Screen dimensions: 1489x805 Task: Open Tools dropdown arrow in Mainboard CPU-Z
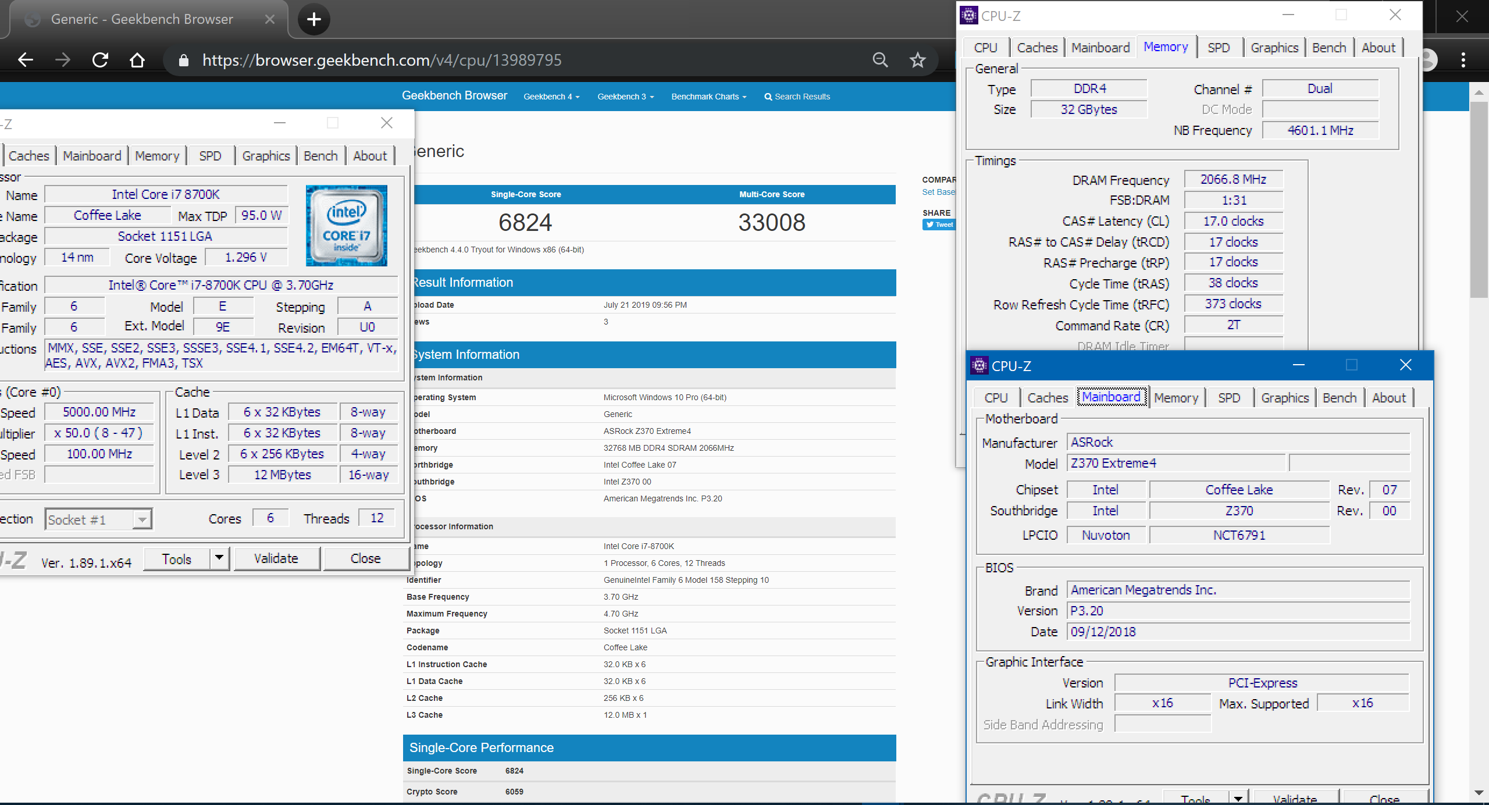(1238, 798)
